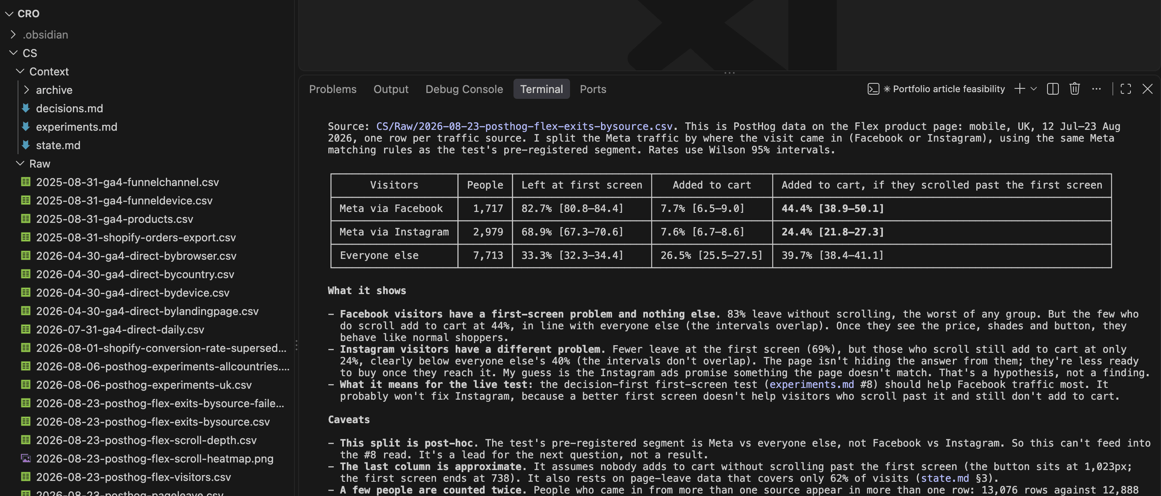Open the terminal panel more actions menu
1161x496 pixels.
pos(1096,89)
